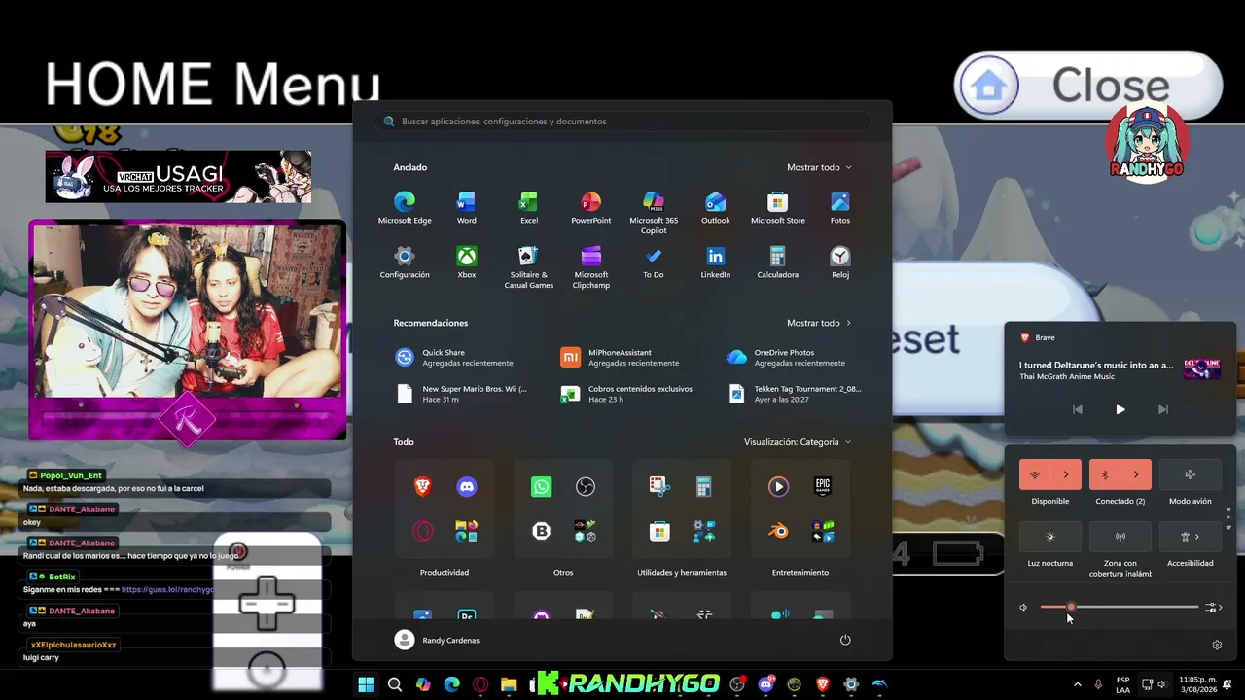Launch the pinned Xbox app

(x=467, y=262)
